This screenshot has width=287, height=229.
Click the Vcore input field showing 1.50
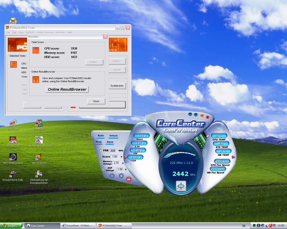[x=115, y=157]
